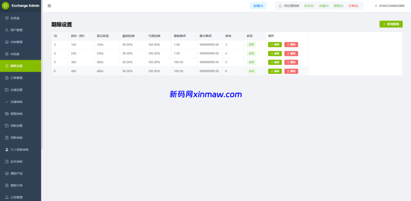Click the Exchange Admin logo icon

[6, 6]
